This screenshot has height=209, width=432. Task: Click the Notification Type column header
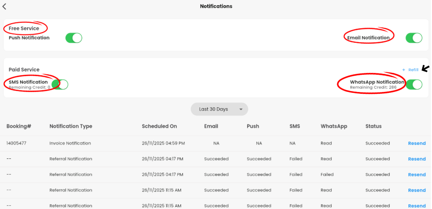tap(71, 126)
